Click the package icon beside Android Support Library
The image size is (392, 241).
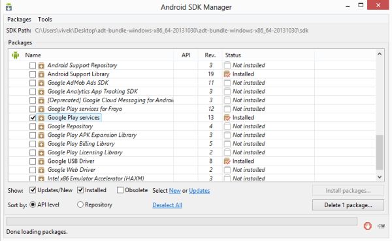tap(41, 74)
